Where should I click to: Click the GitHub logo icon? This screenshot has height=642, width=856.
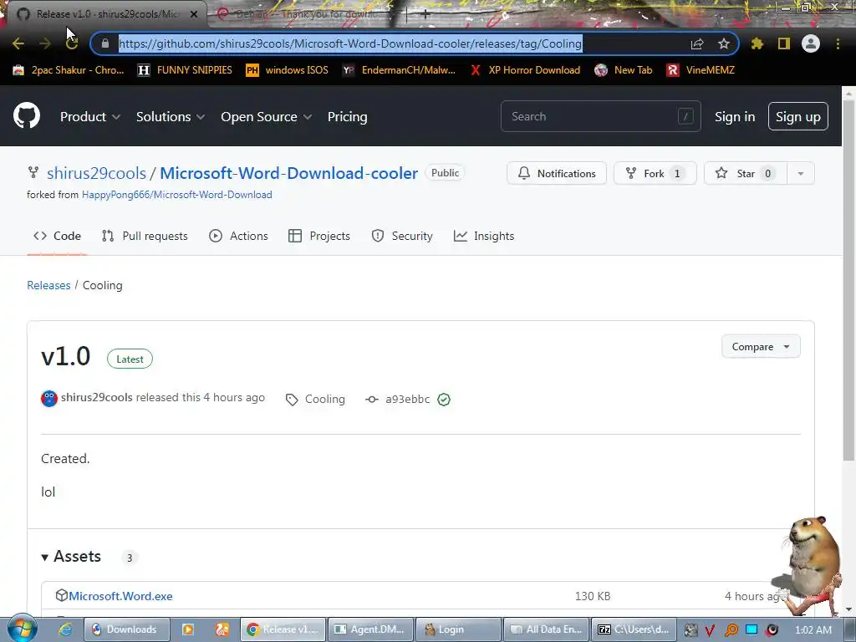pyautogui.click(x=26, y=115)
